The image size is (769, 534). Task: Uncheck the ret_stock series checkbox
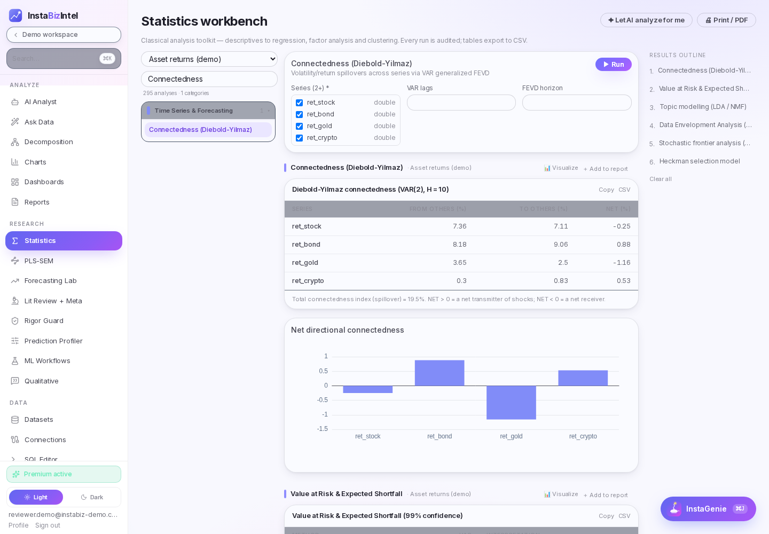click(x=300, y=103)
